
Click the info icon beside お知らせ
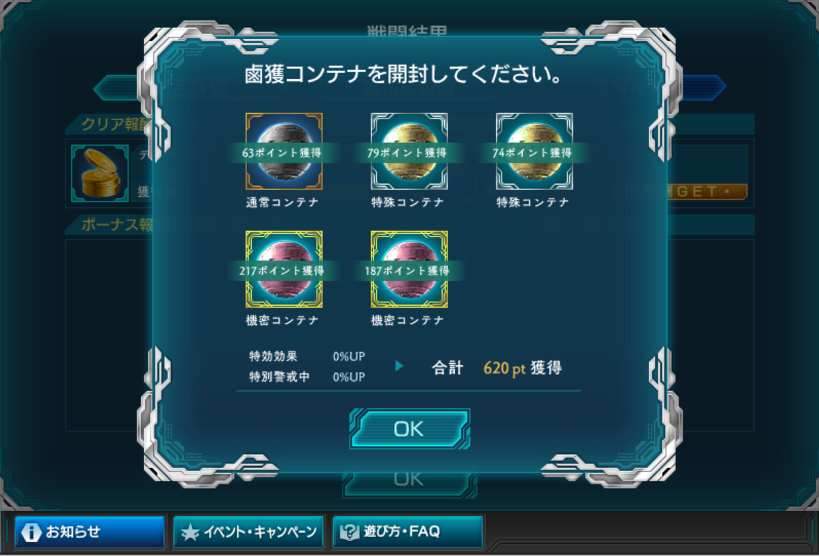(x=31, y=532)
